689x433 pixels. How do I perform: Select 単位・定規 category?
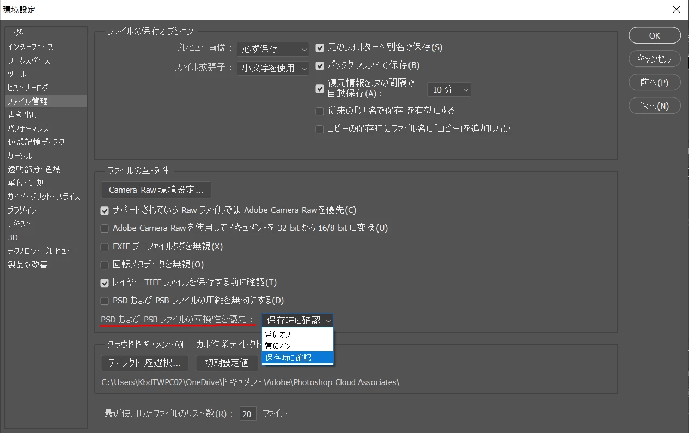click(x=46, y=183)
